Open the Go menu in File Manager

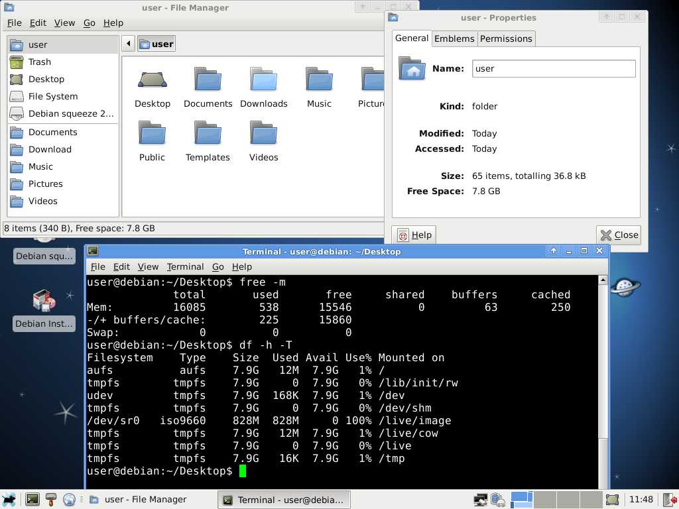tap(90, 23)
